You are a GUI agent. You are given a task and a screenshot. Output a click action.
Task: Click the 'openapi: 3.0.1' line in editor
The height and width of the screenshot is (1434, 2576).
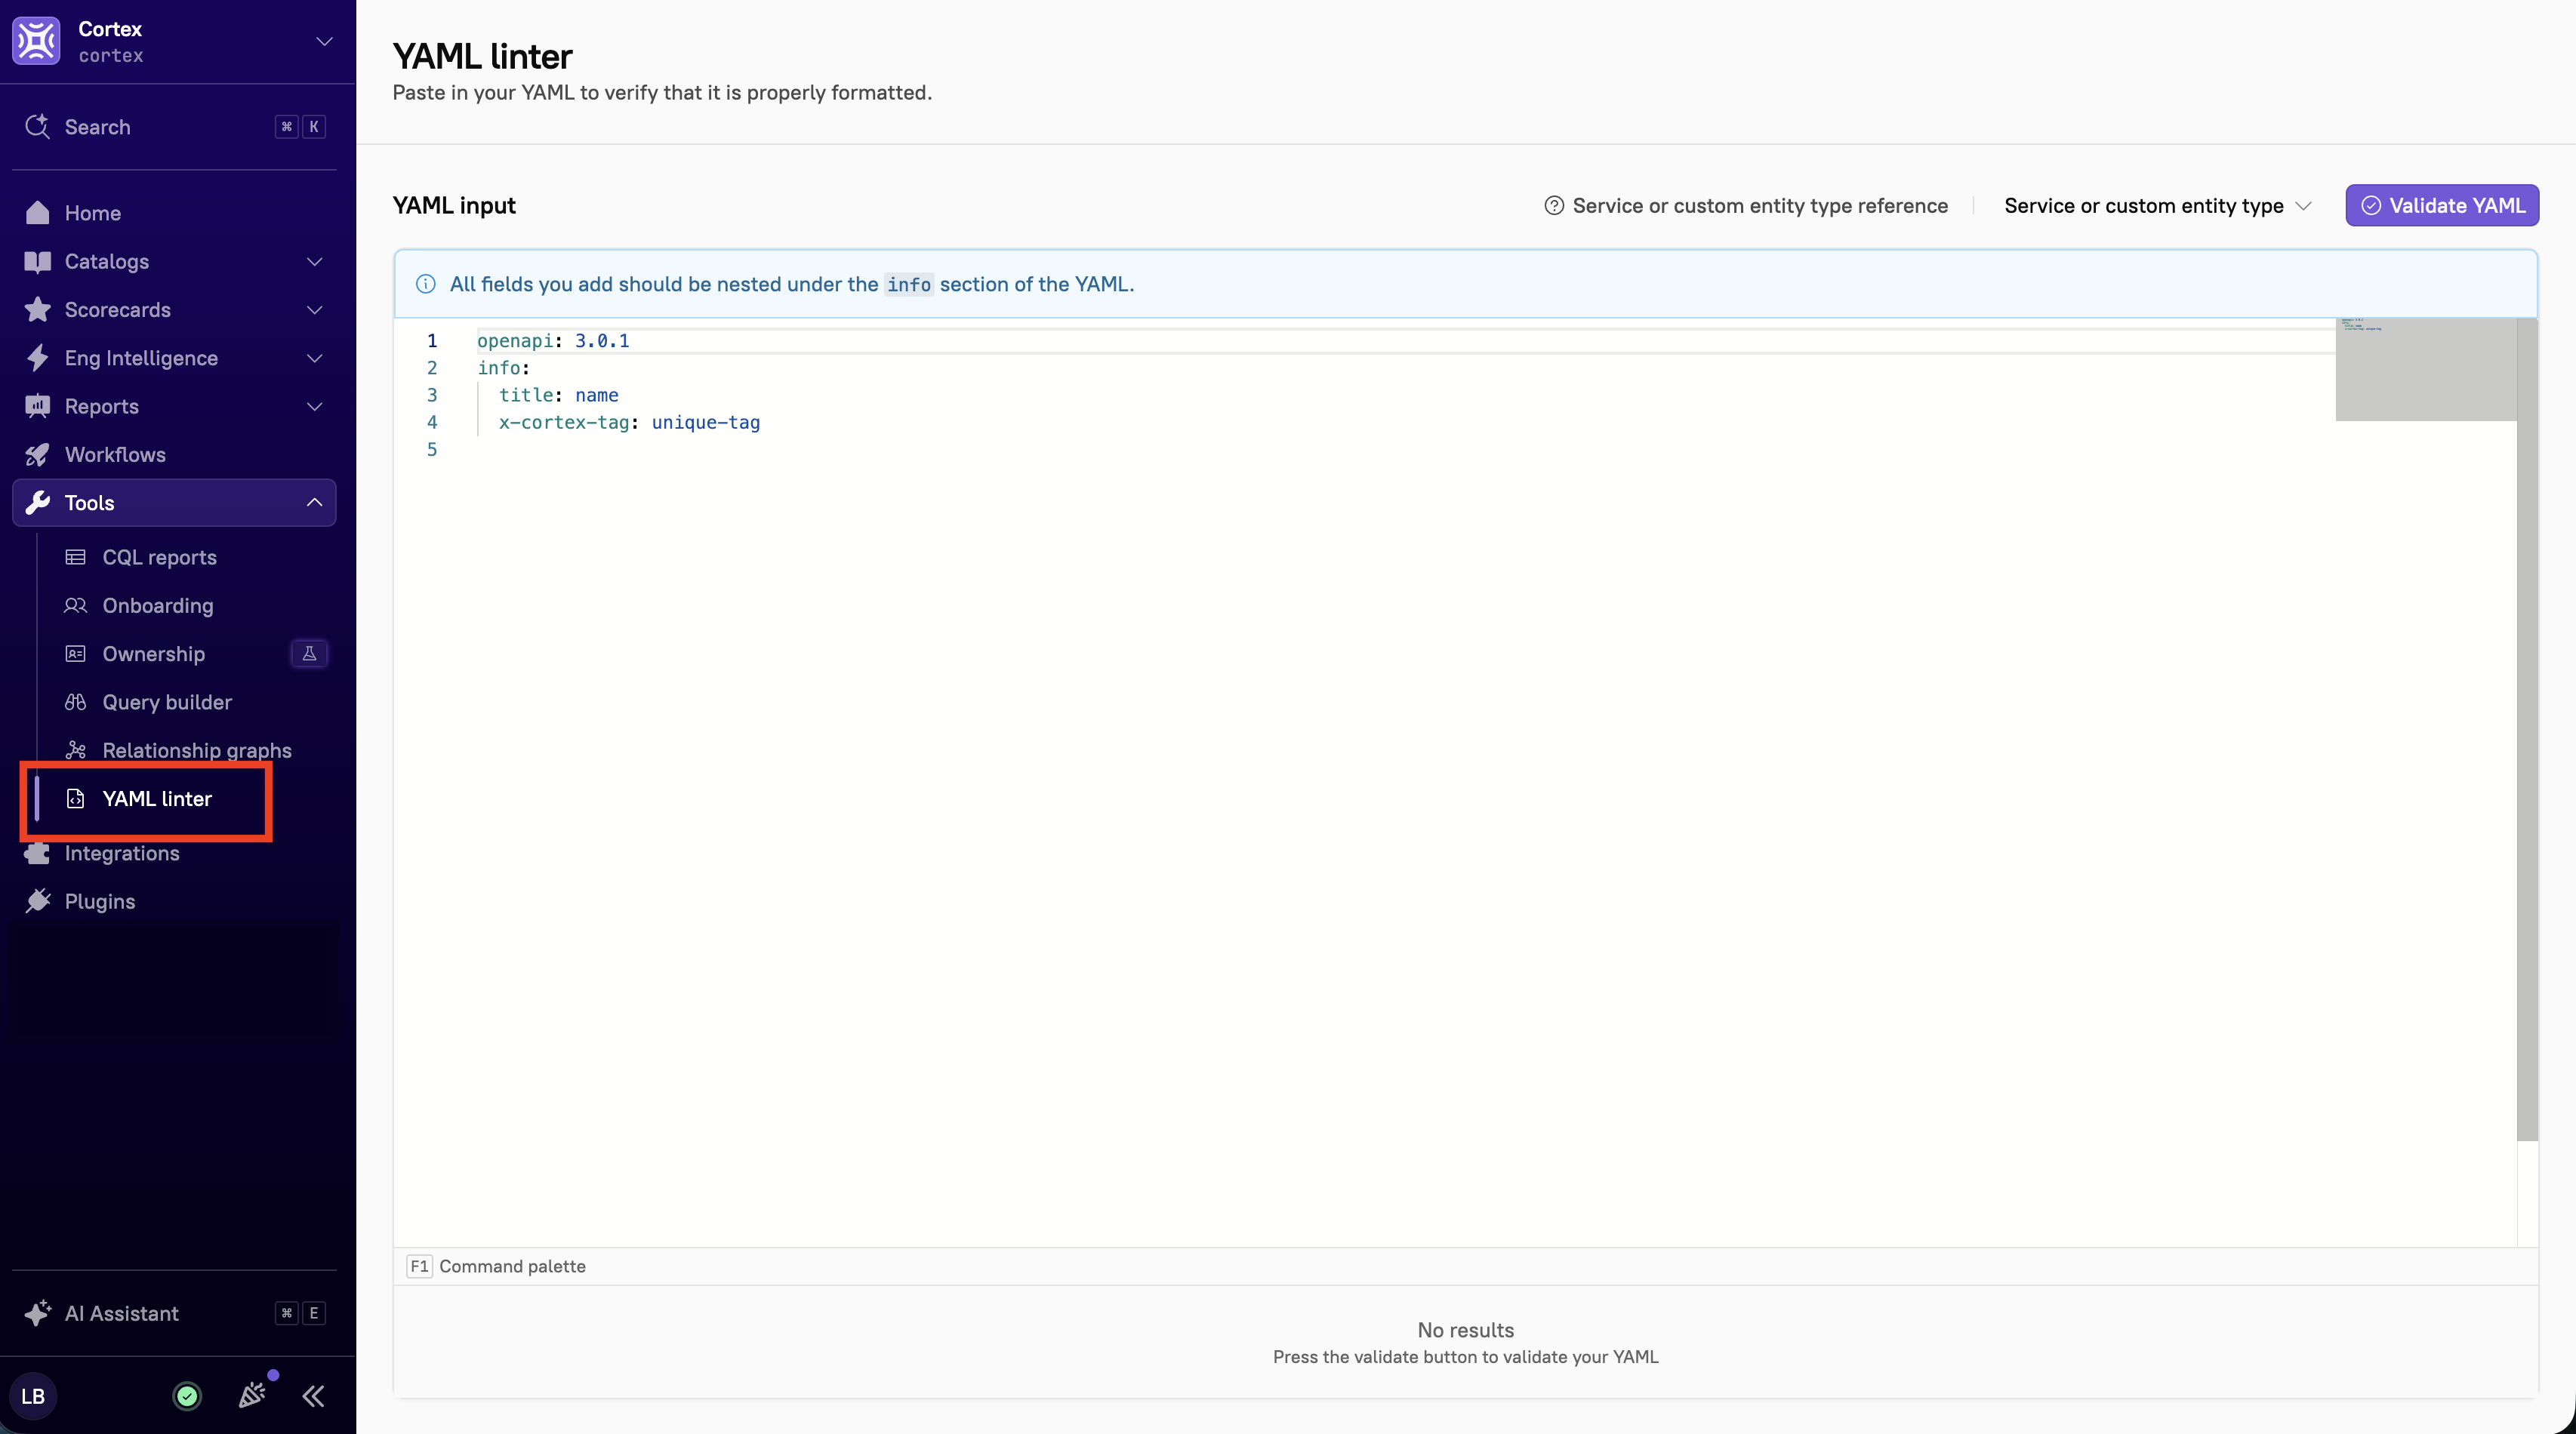tap(553, 341)
